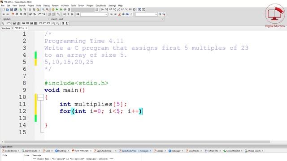Open the search text combo box
The width and height of the screenshot is (287, 161).
click(94, 14)
